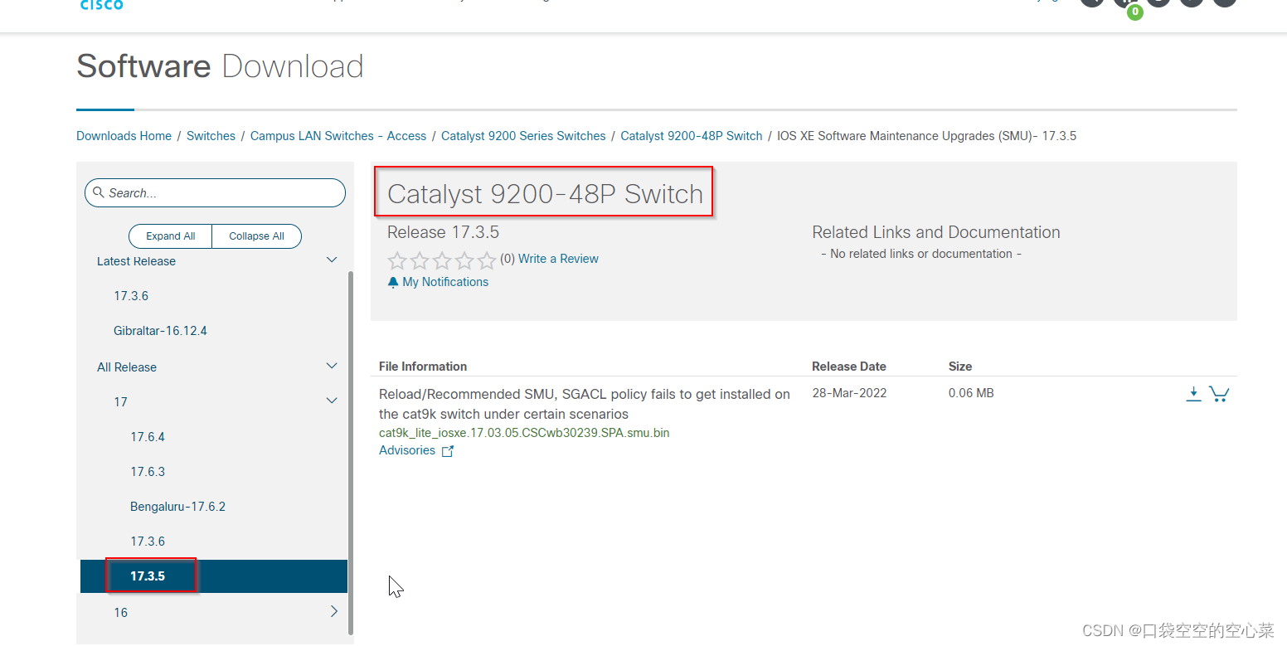Click the green cart count badge

(1135, 12)
